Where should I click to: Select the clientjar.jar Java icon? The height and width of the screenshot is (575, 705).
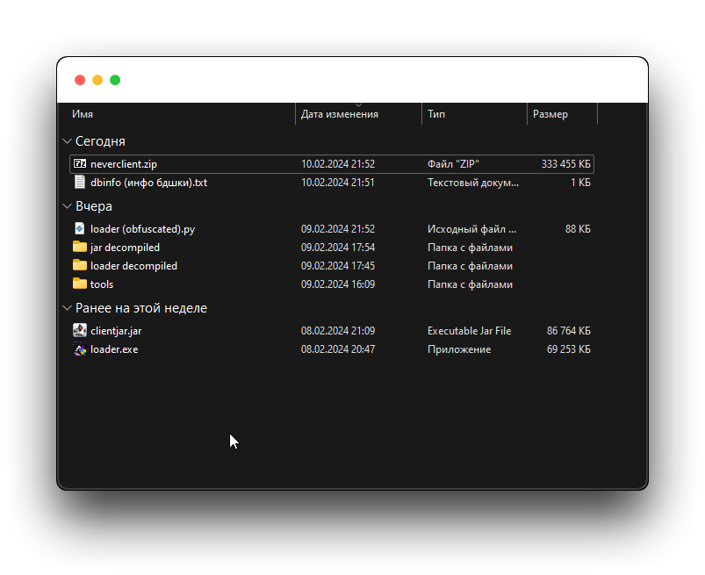coord(80,330)
